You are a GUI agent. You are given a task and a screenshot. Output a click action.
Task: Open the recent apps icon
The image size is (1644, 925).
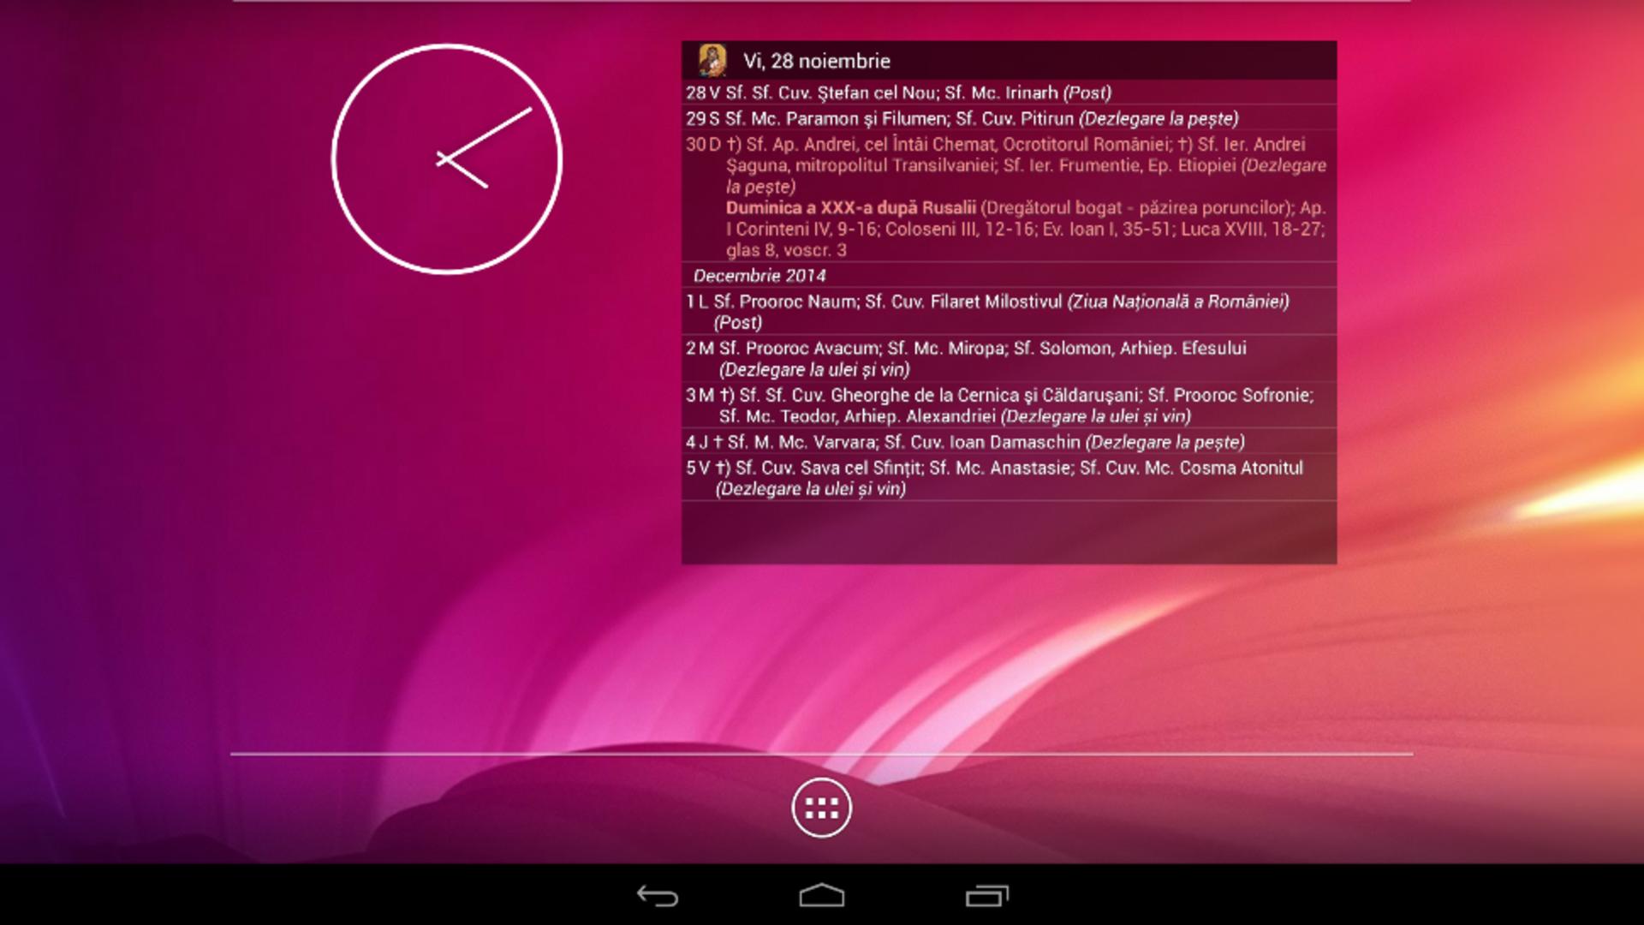pos(986,896)
